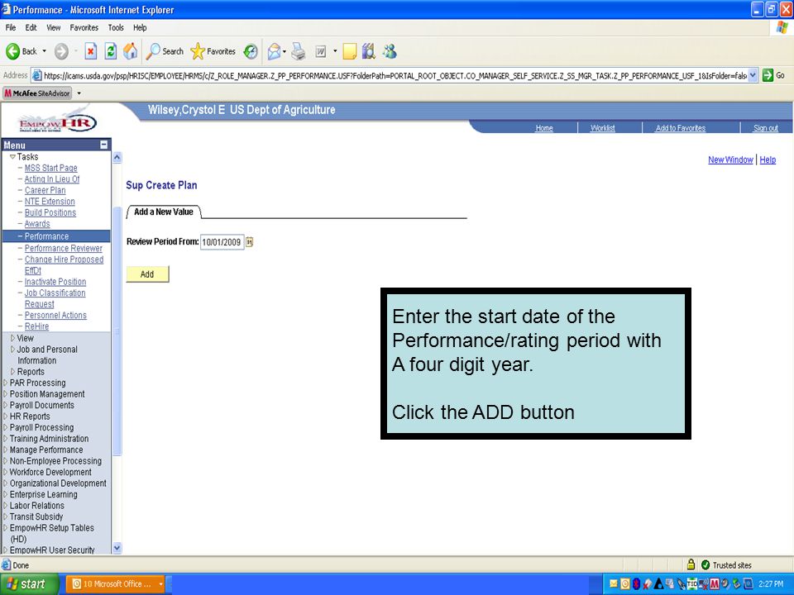
Task: Open the Favorites menu in the menu bar
Action: [x=84, y=27]
